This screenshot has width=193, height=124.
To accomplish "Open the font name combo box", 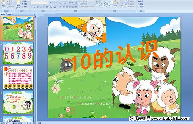I will point(37,3).
